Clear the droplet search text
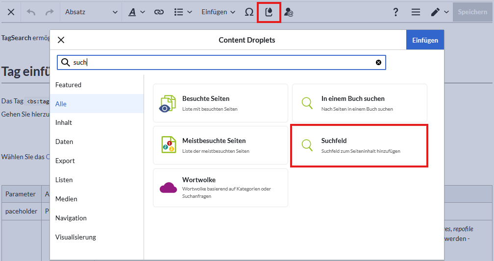 (378, 63)
